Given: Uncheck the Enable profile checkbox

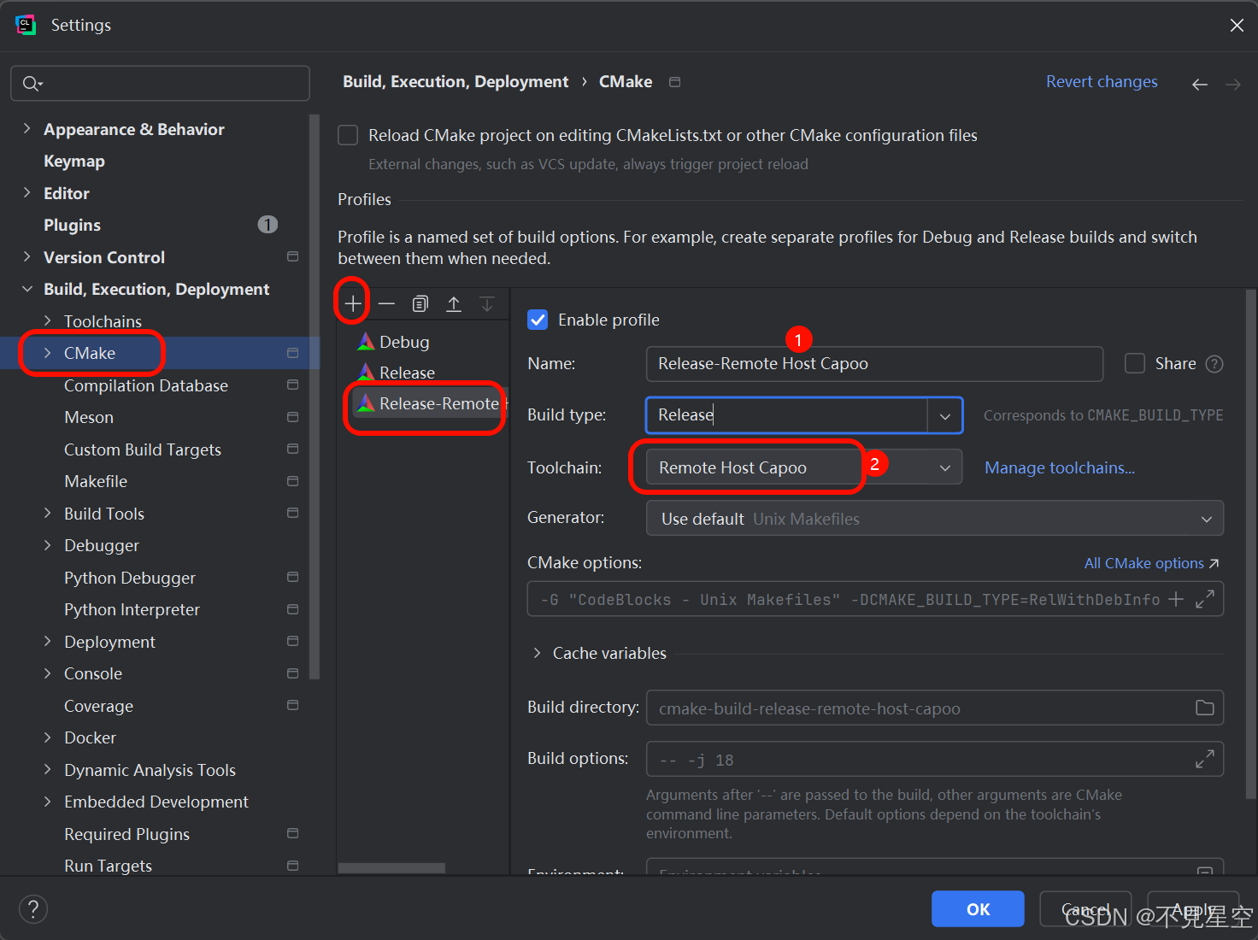Looking at the screenshot, I should point(538,320).
